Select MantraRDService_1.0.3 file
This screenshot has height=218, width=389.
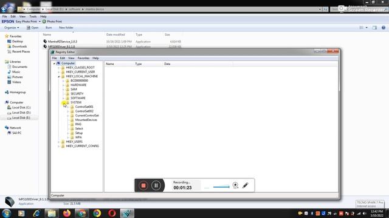(x=63, y=42)
